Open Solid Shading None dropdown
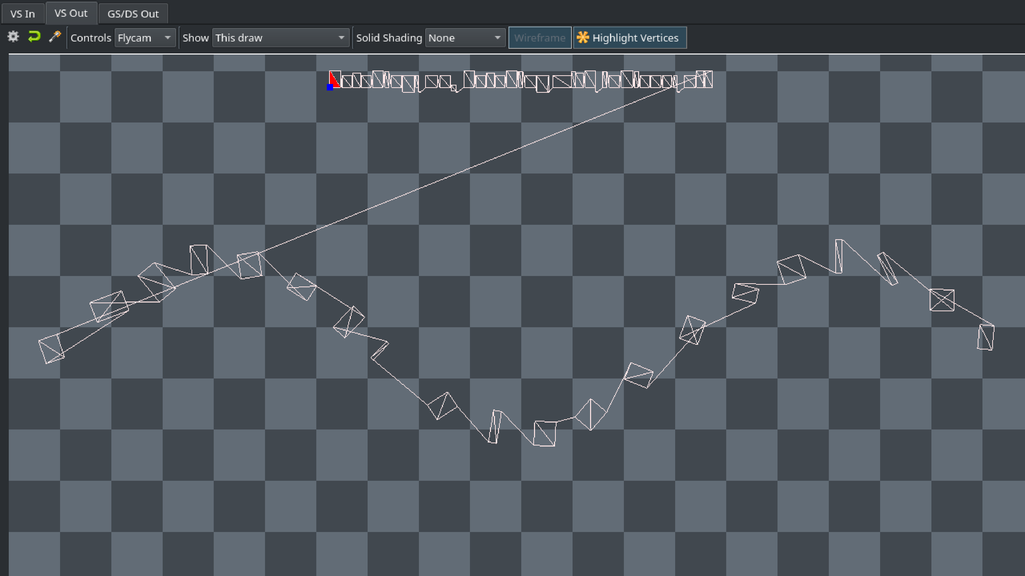 coord(464,38)
